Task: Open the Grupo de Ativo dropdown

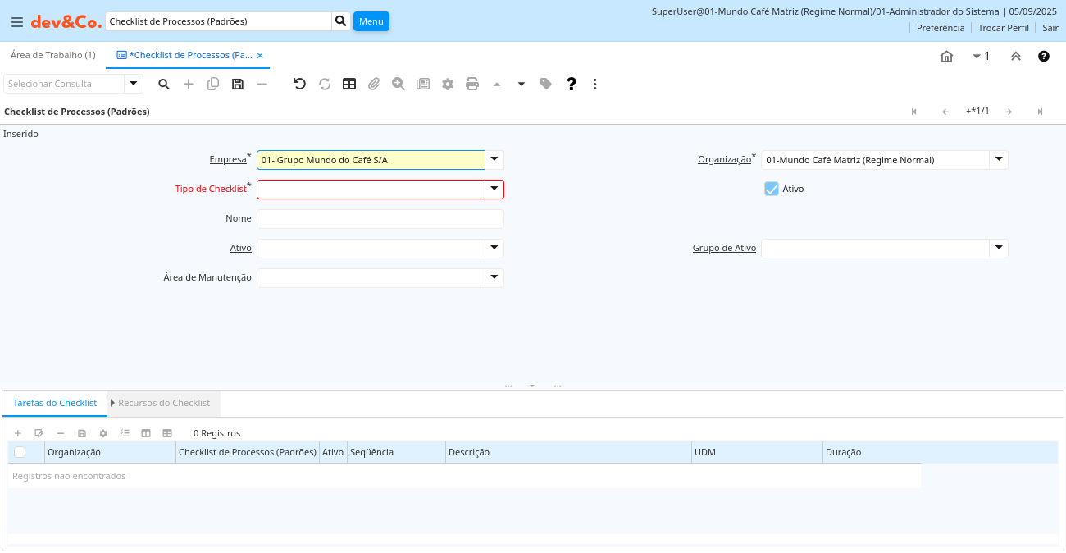Action: pos(998,249)
